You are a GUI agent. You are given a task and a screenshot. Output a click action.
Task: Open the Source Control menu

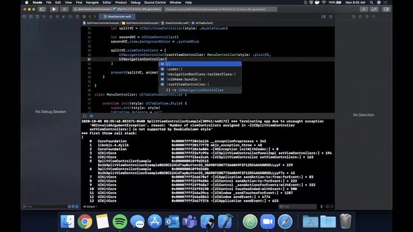pyautogui.click(x=155, y=3)
